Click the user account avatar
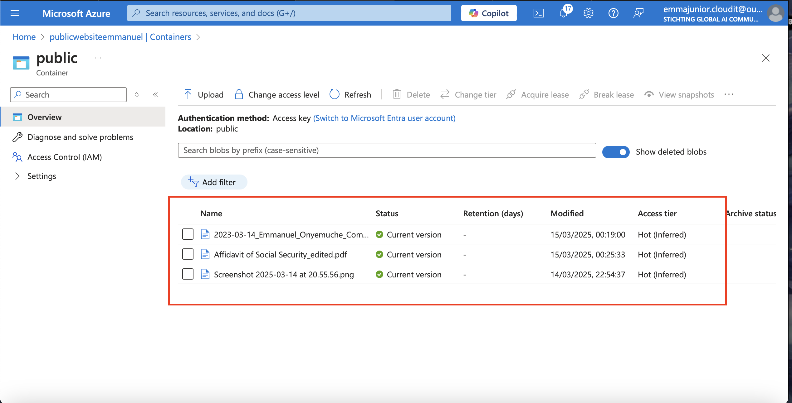Viewport: 792px width, 403px height. (x=775, y=13)
